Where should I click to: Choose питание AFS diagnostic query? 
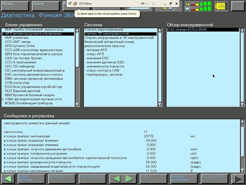(121, 50)
